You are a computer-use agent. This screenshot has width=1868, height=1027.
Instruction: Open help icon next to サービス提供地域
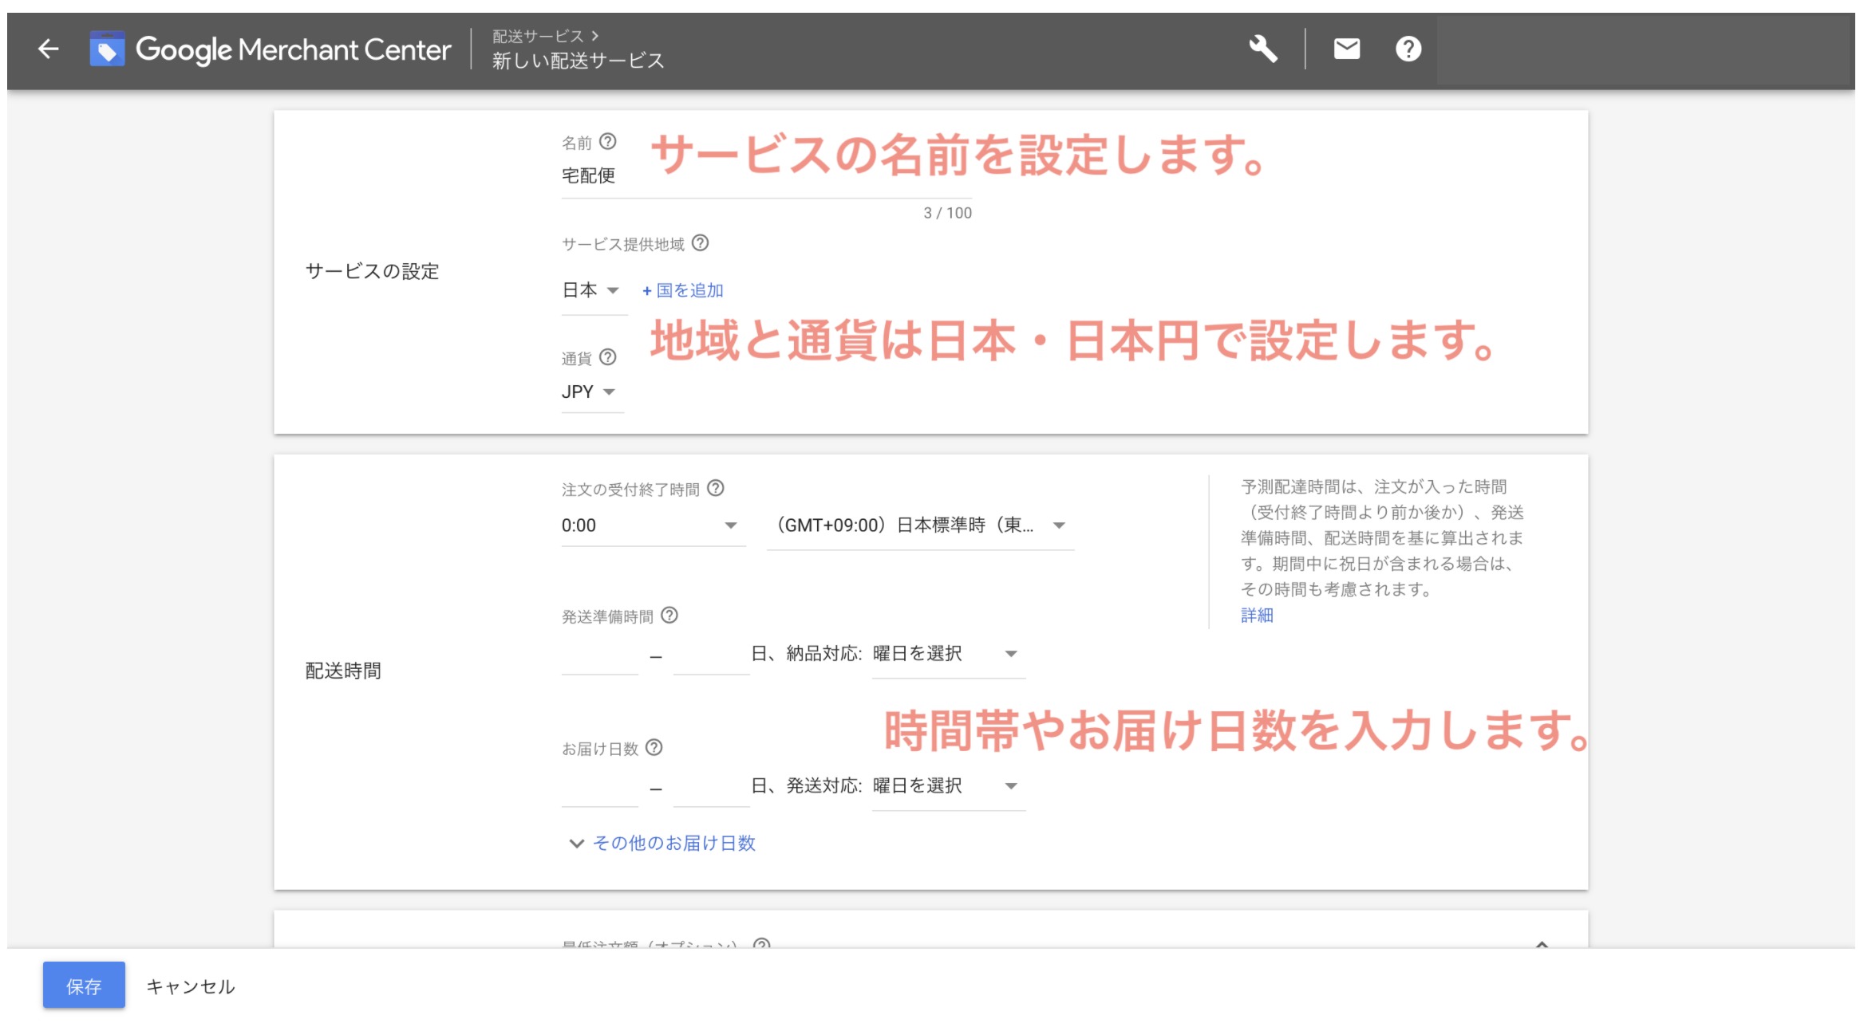coord(700,245)
